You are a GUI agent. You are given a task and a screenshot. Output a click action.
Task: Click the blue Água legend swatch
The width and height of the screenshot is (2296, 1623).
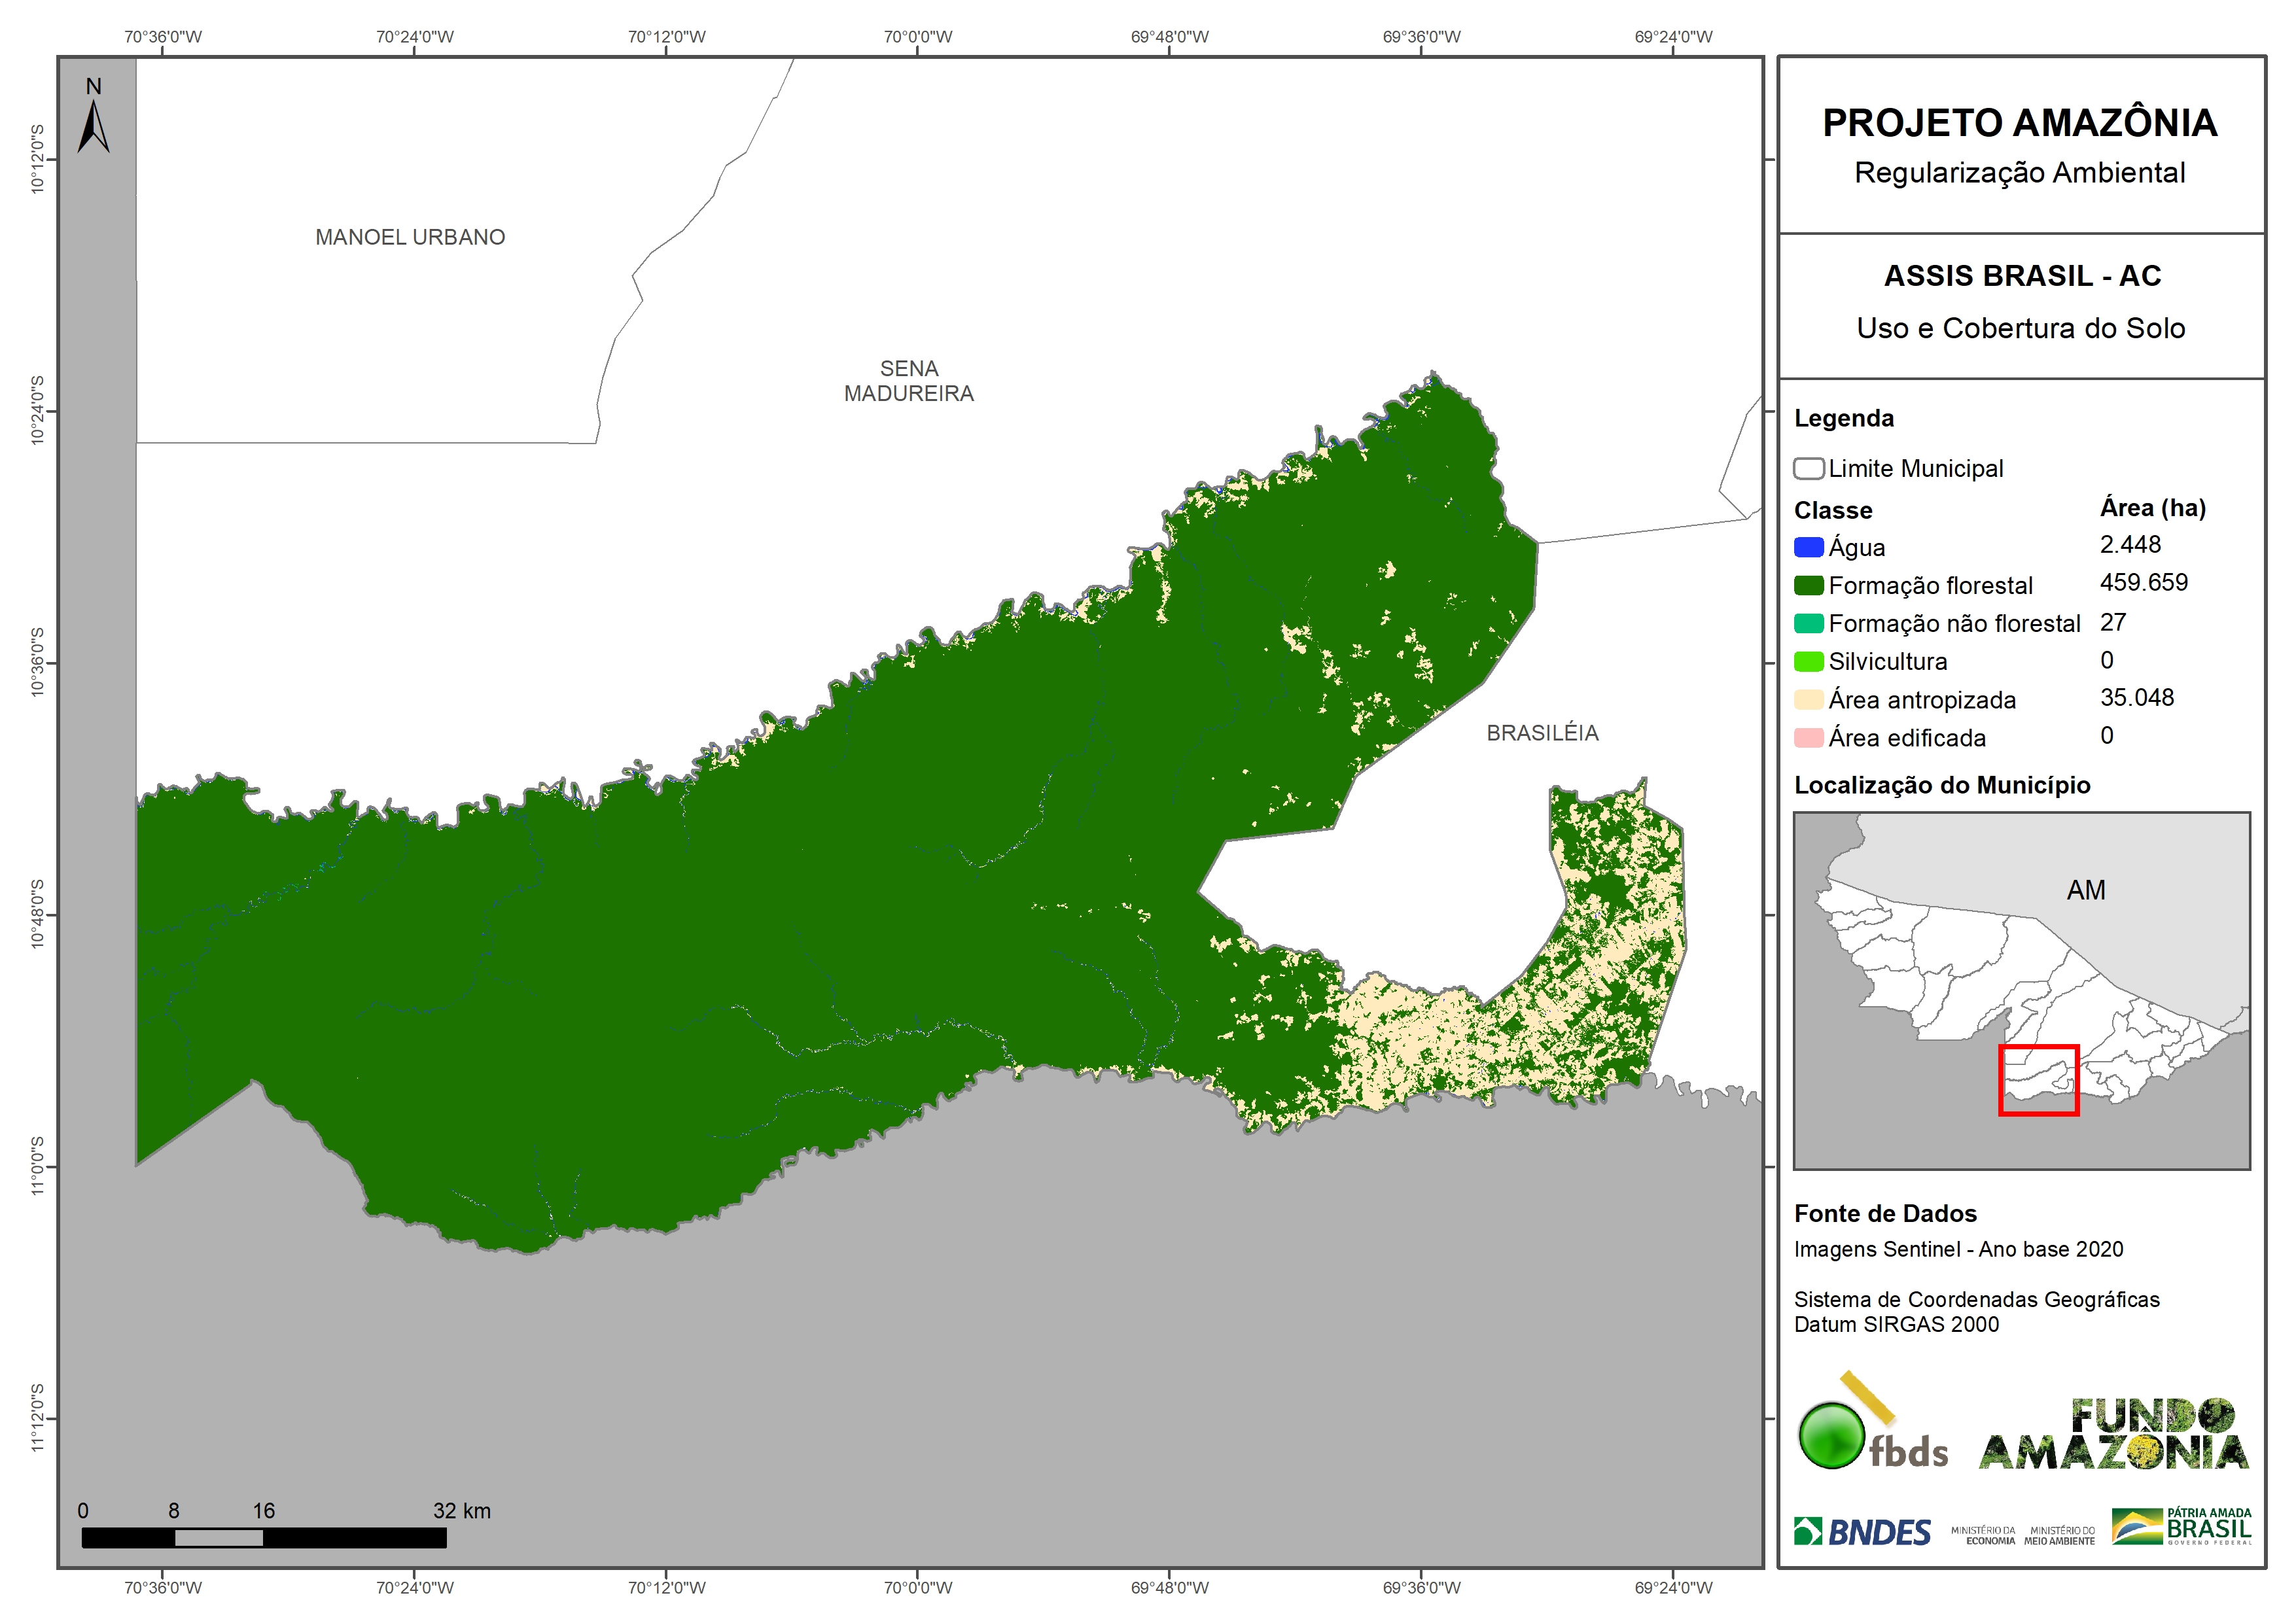point(1808,547)
